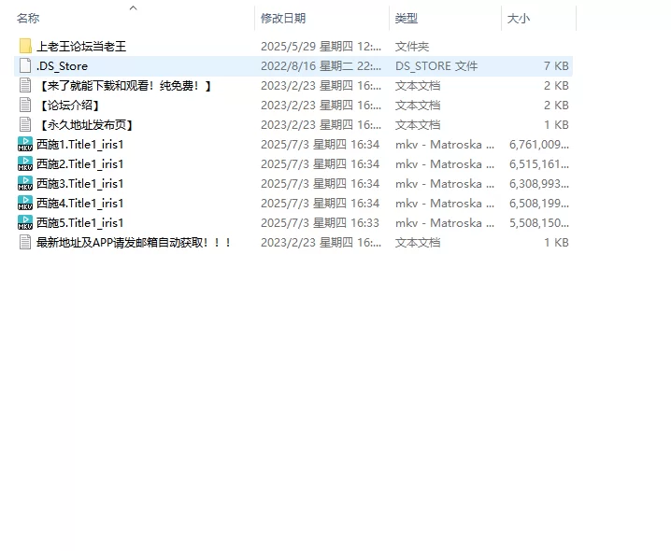671x551 pixels.
Task: Click the mkv - Matroska type of 西施3
Action: pyautogui.click(x=445, y=184)
